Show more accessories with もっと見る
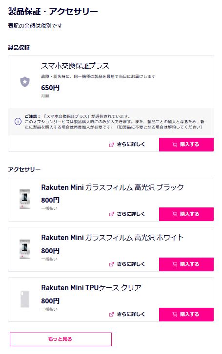The width and height of the screenshot is (222, 354). 61,339
